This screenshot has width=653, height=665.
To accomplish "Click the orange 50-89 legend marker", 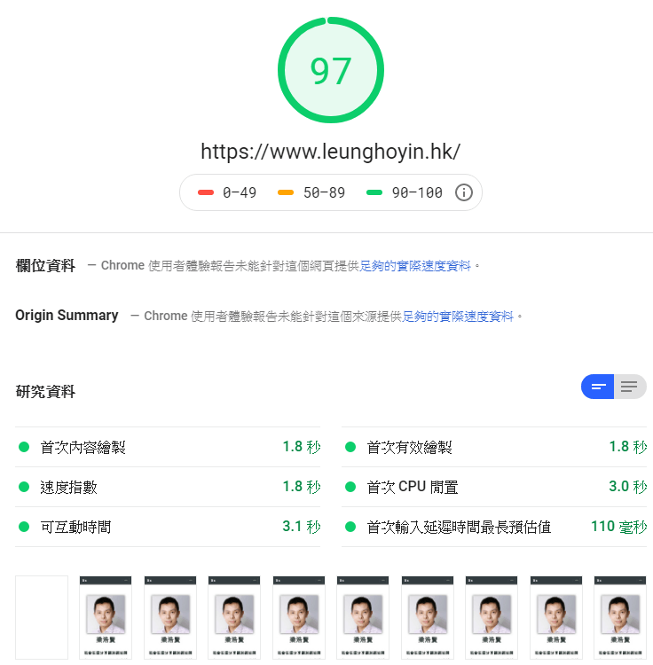I will (x=286, y=192).
